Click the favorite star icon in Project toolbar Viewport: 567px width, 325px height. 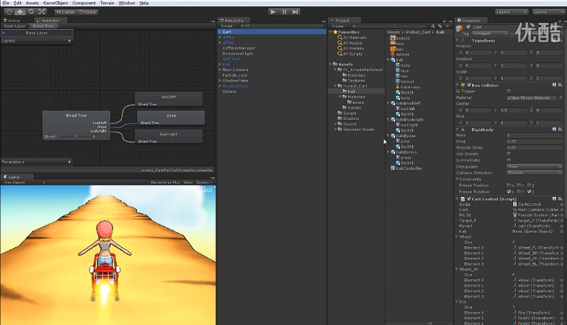pyautogui.click(x=447, y=26)
